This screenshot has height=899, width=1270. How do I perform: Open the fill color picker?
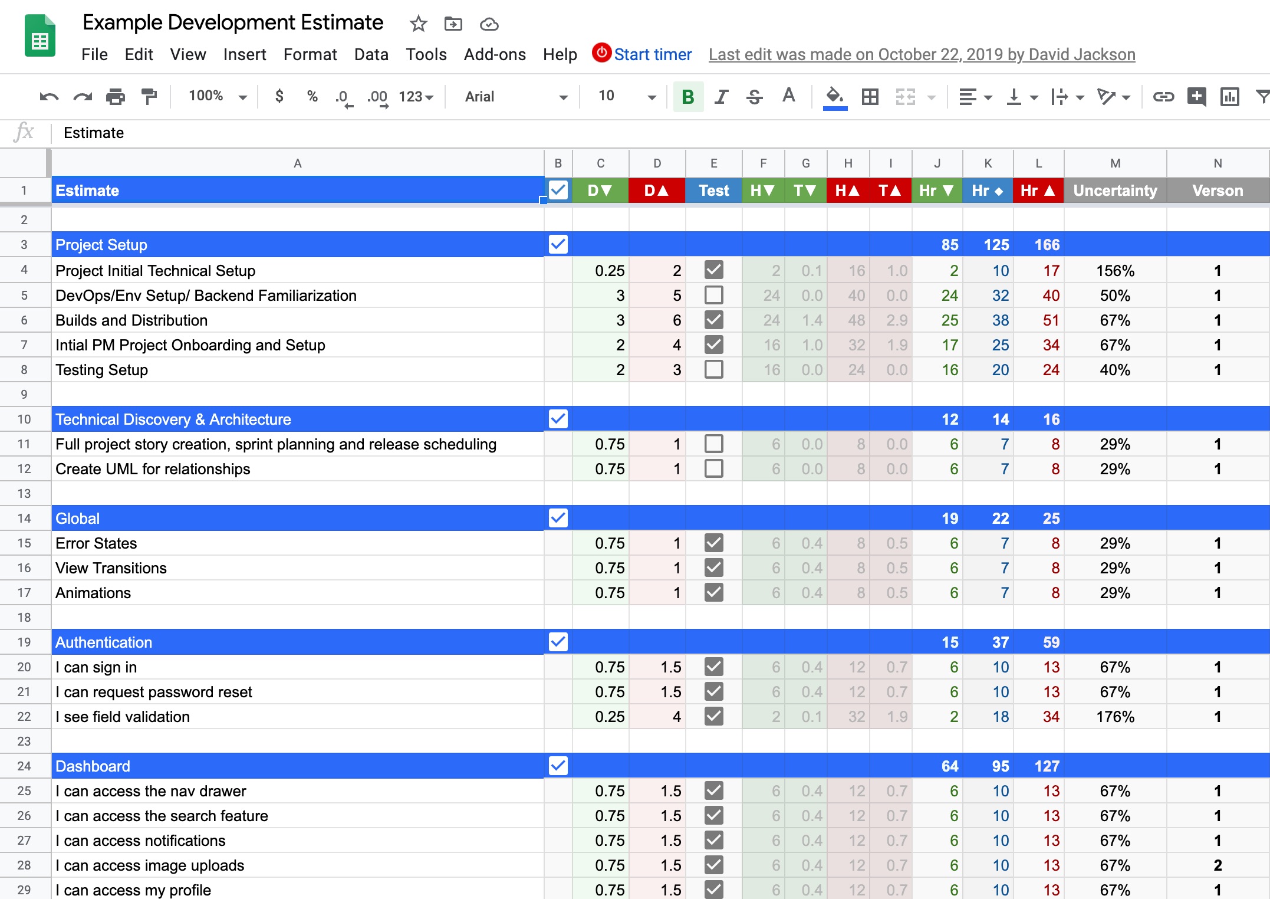pos(834,96)
